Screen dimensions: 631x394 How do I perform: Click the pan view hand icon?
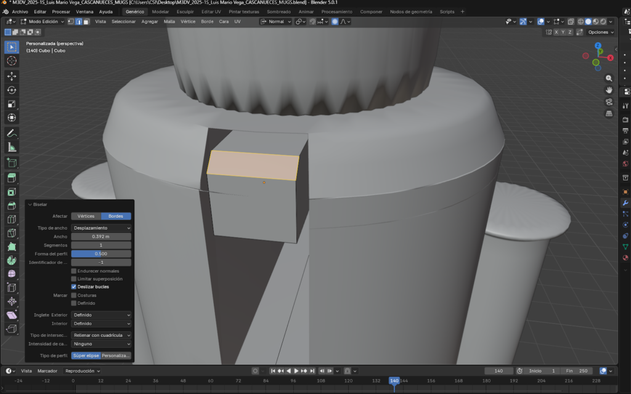pyautogui.click(x=609, y=90)
